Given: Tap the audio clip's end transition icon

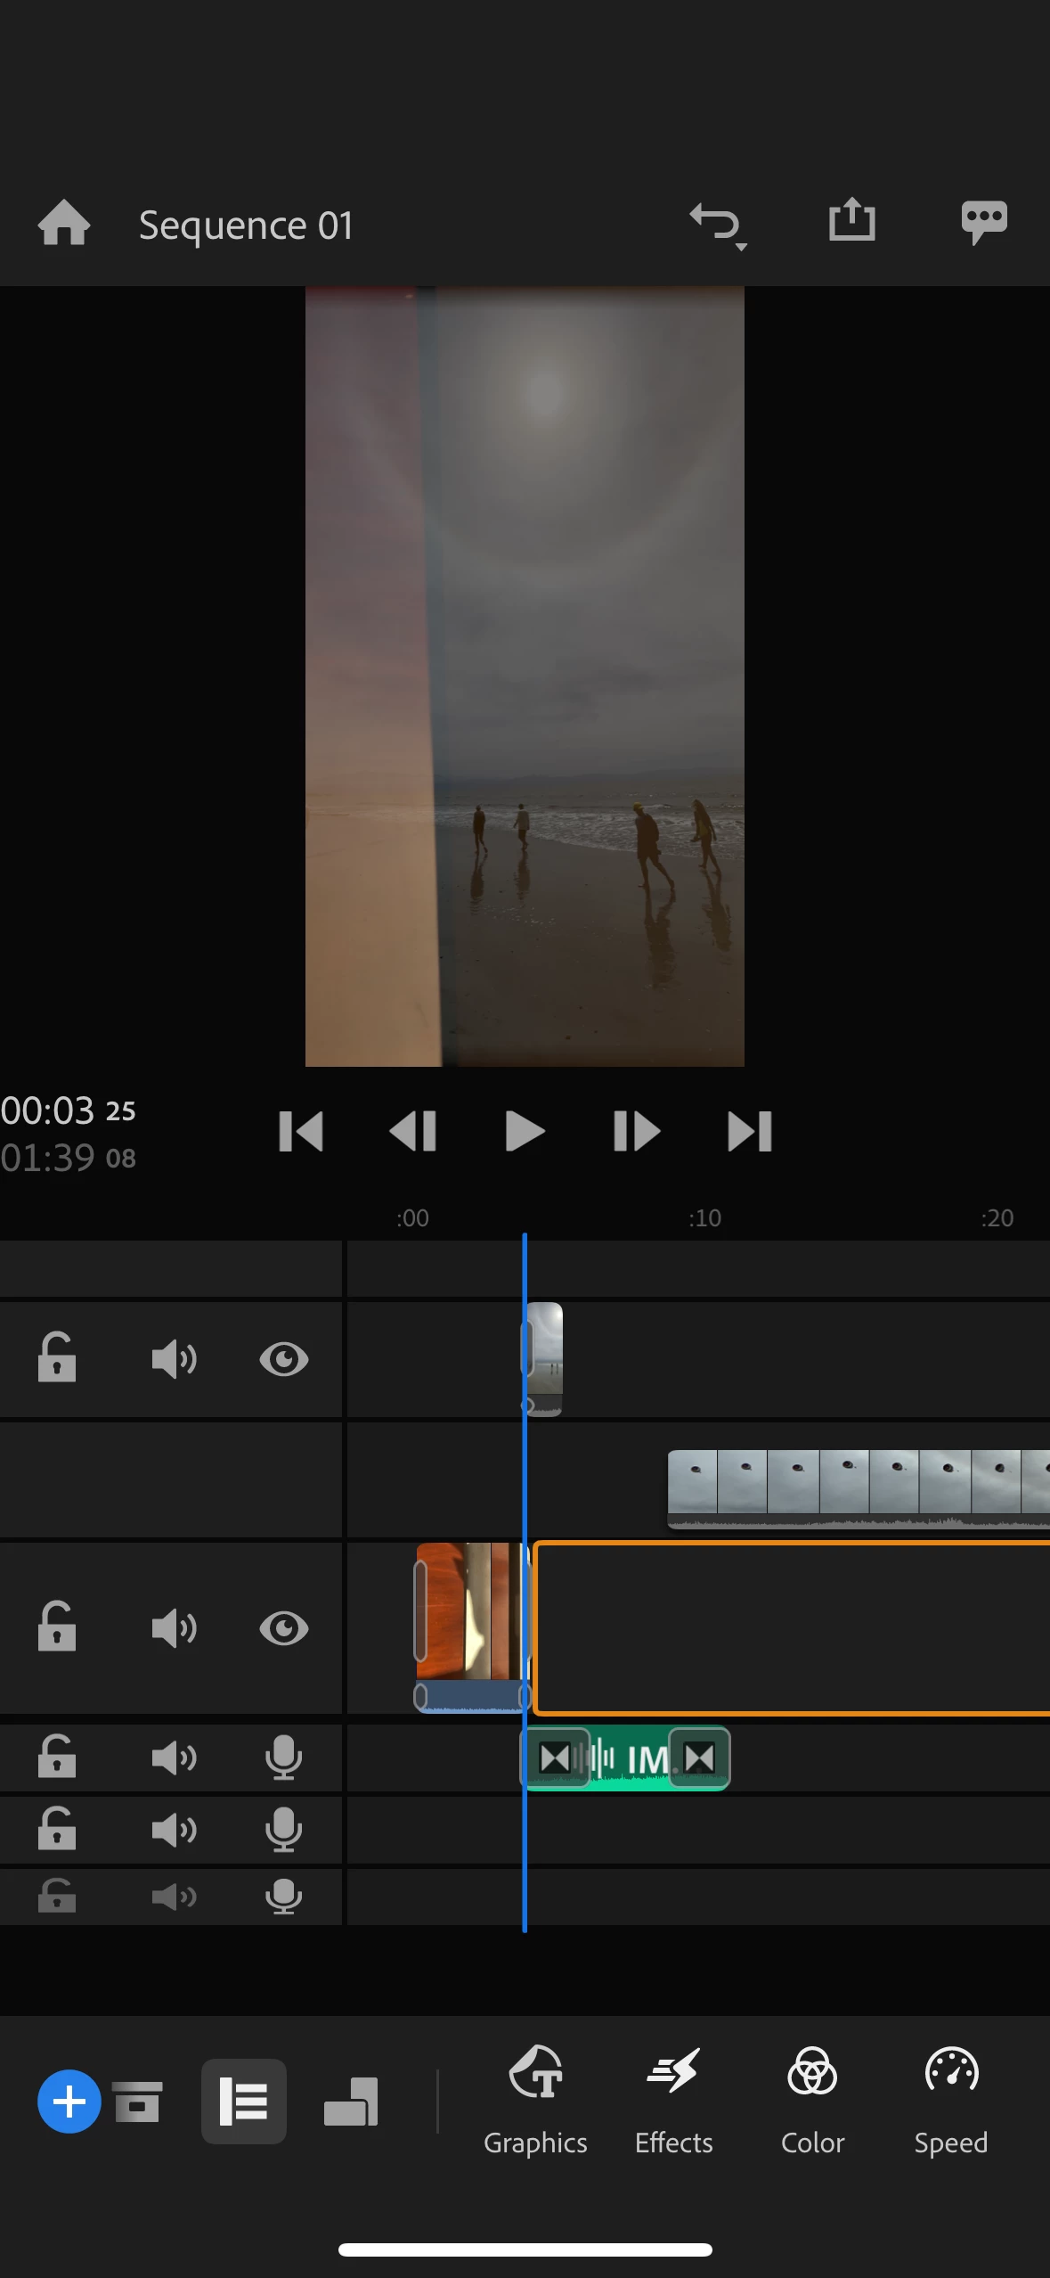Looking at the screenshot, I should tap(699, 1758).
